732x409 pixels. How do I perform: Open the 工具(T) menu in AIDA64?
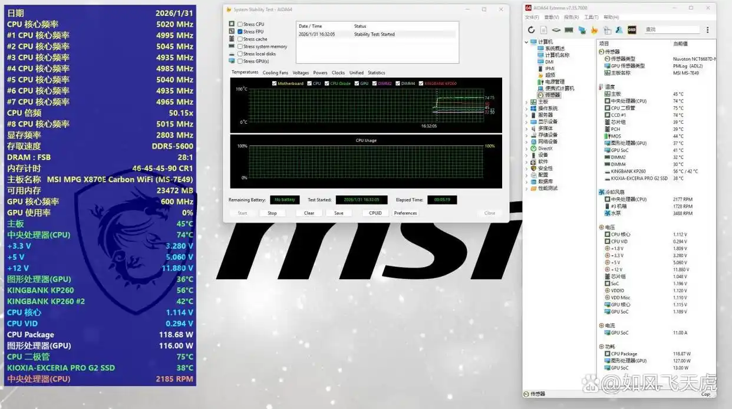591,17
